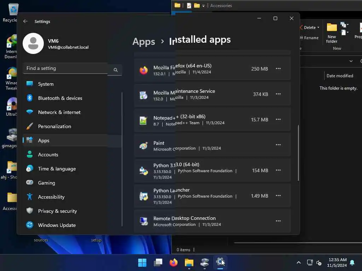Click the VM6 user profile avatar
Image resolution: width=362 pixels, height=271 pixels.
pyautogui.click(x=33, y=43)
